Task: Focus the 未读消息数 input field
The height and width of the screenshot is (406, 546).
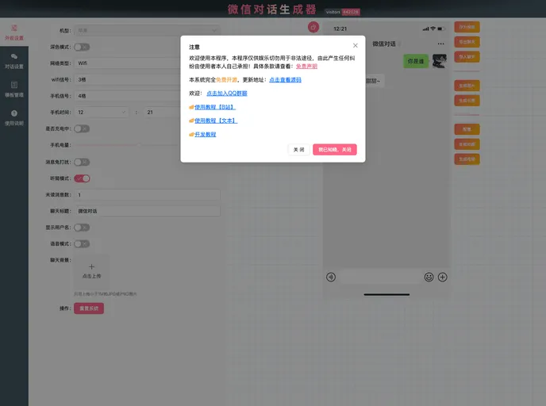Action: 147,195
